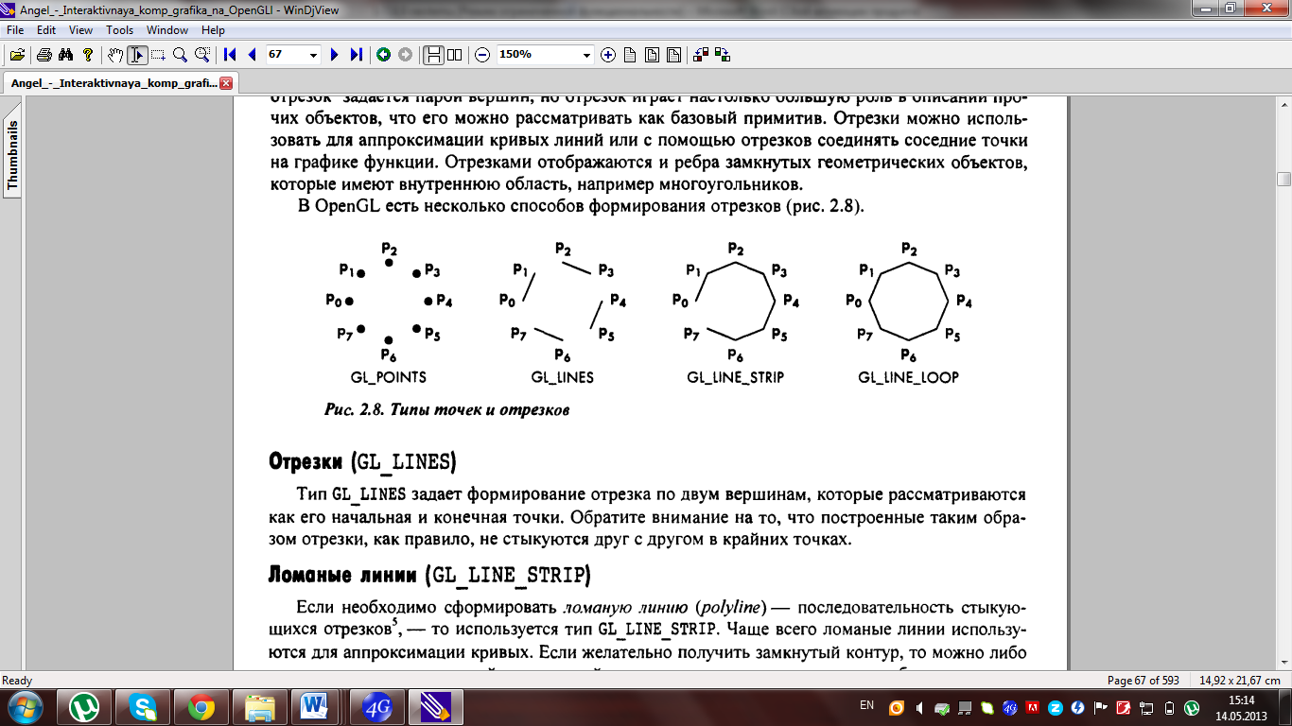The image size is (1292, 726).
Task: Click heading Отрезки (GL_LINES)
Action: tap(362, 462)
